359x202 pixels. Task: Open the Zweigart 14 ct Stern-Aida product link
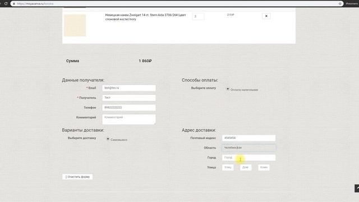coord(145,17)
